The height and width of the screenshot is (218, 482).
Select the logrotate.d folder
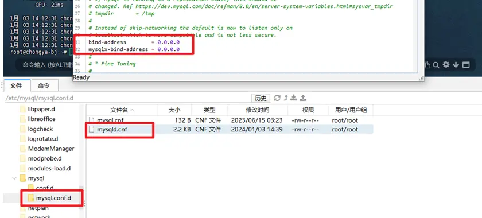[x=42, y=139]
